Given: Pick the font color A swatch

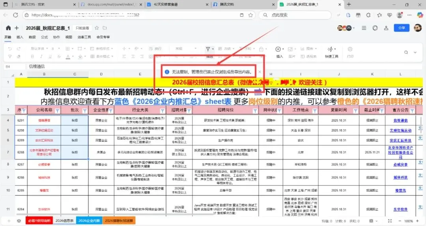Looking at the screenshot, I should point(68,56).
